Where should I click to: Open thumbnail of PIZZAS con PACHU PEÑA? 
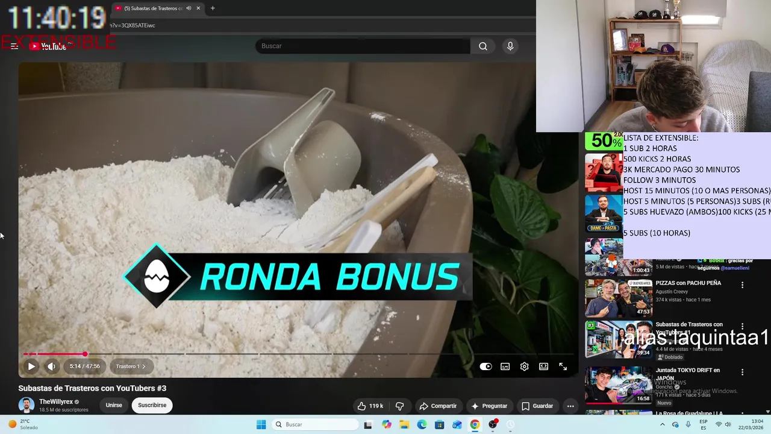[x=619, y=298]
